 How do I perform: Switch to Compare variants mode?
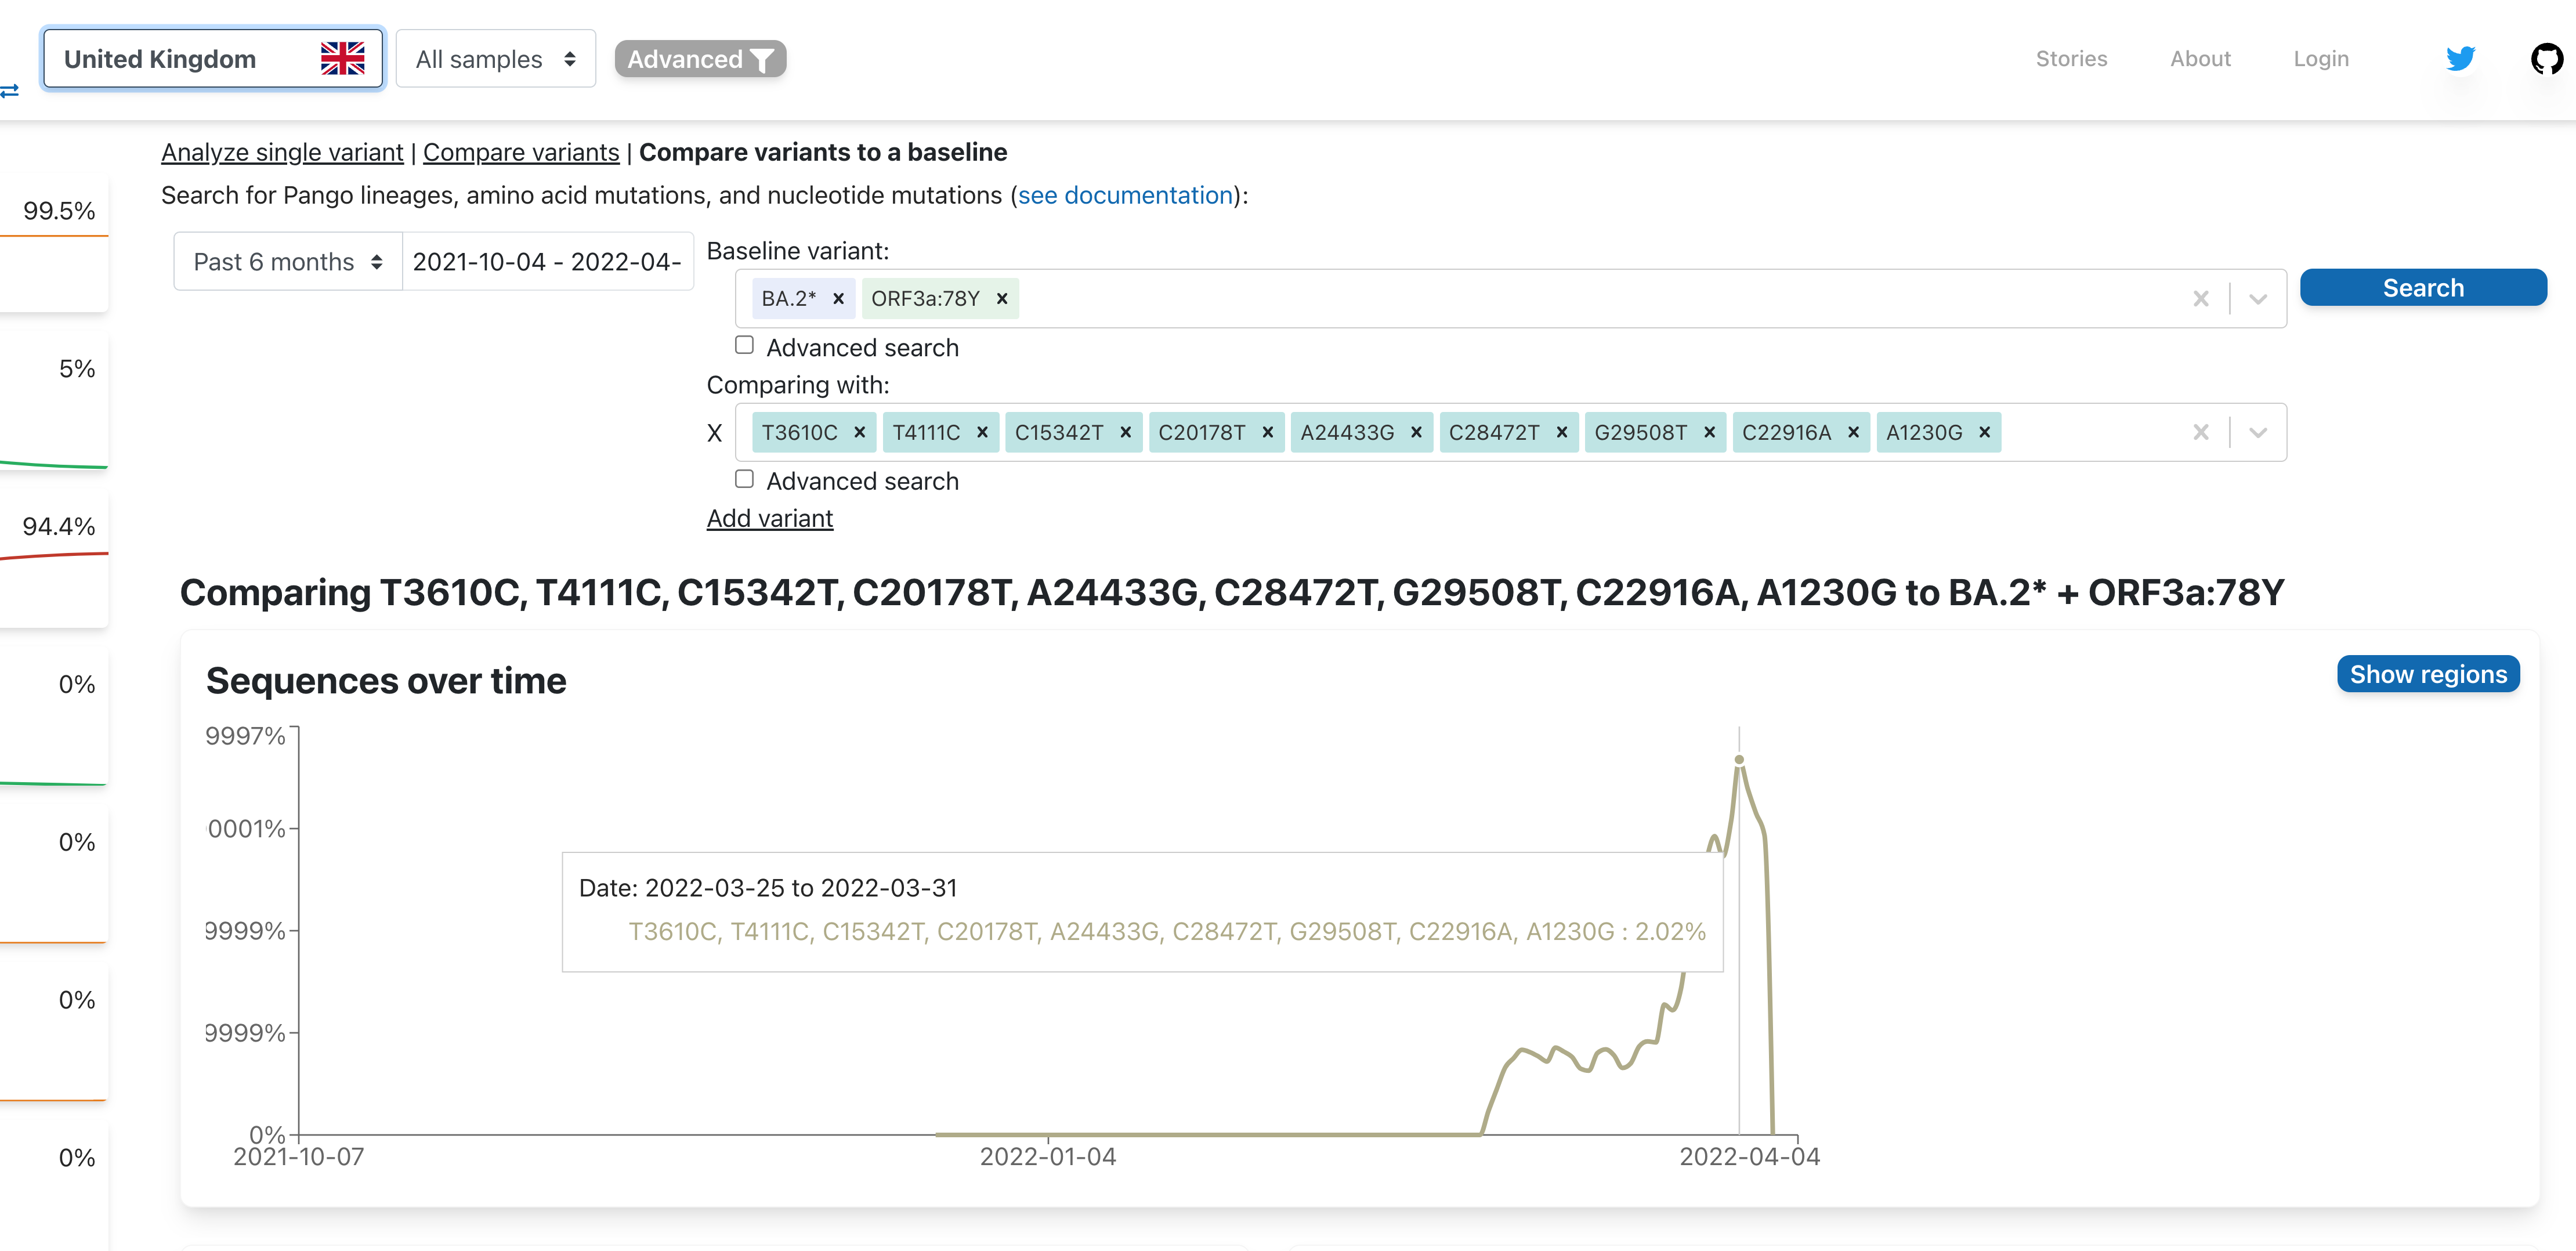point(521,152)
